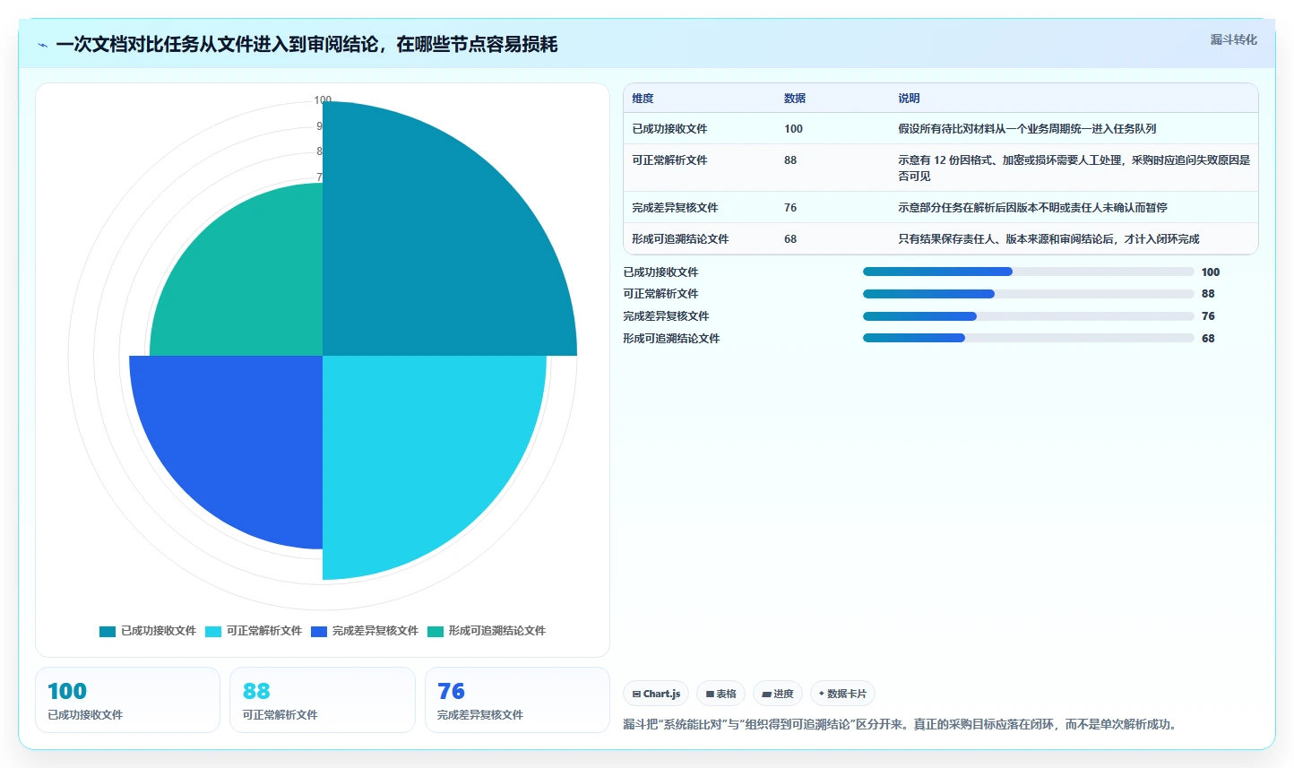Toggle the 可正常解析文件 legend swatch
This screenshot has width=1294, height=768.
click(213, 631)
